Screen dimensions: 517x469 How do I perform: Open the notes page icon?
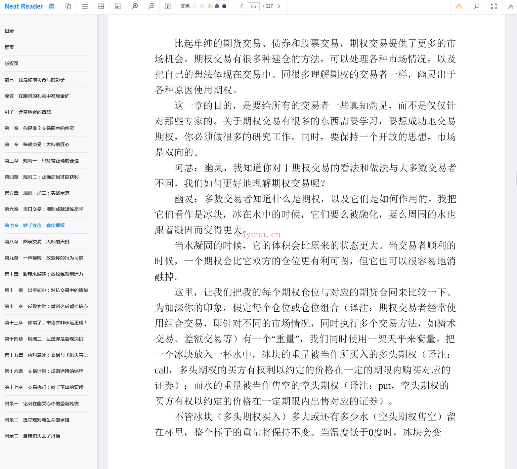point(118,6)
